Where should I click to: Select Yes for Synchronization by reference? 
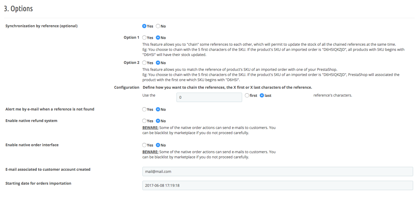144,26
